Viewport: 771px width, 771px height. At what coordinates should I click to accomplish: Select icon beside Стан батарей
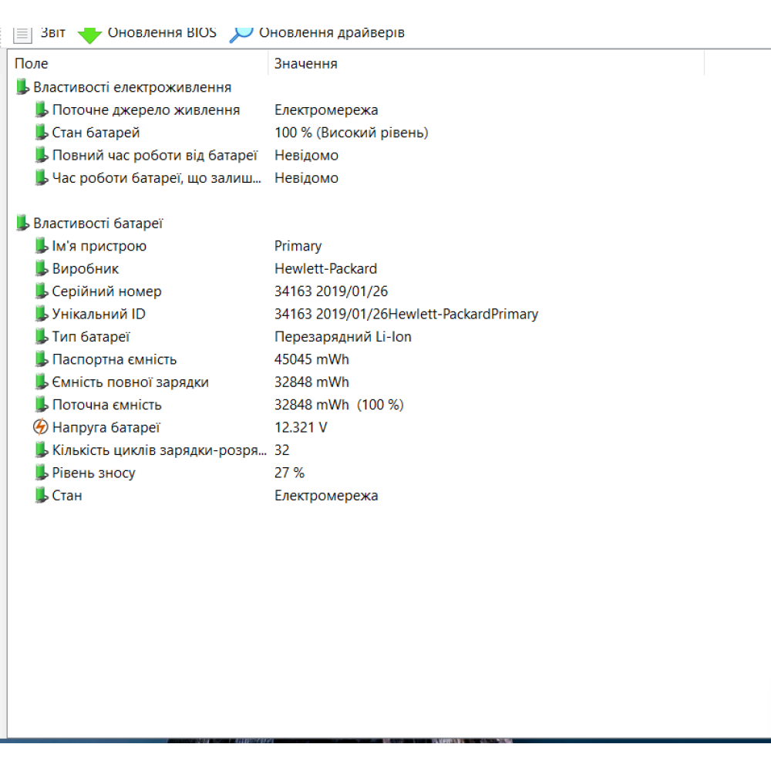(42, 132)
